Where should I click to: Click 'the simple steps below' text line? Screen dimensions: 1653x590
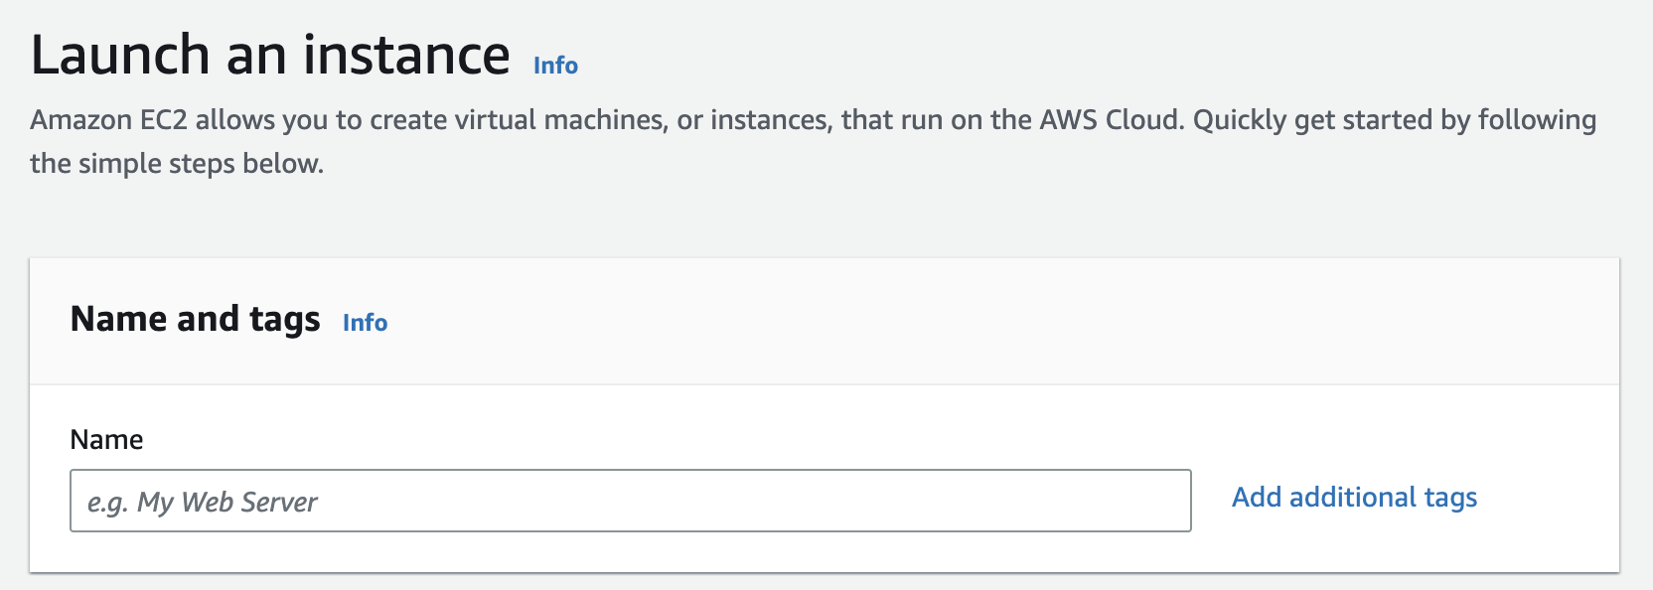(x=177, y=164)
